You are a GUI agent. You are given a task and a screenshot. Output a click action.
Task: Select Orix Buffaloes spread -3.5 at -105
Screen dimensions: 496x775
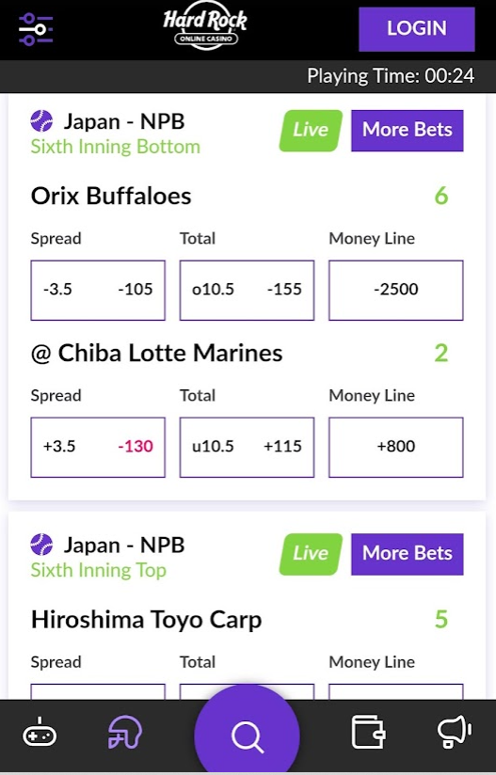tap(98, 290)
